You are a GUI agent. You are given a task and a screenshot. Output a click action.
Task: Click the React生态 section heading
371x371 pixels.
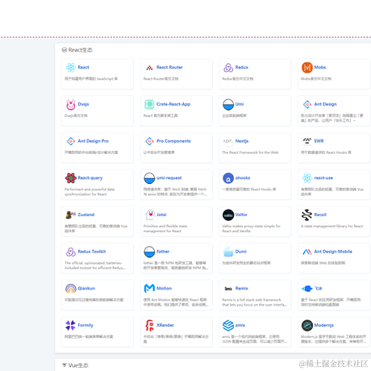80,50
